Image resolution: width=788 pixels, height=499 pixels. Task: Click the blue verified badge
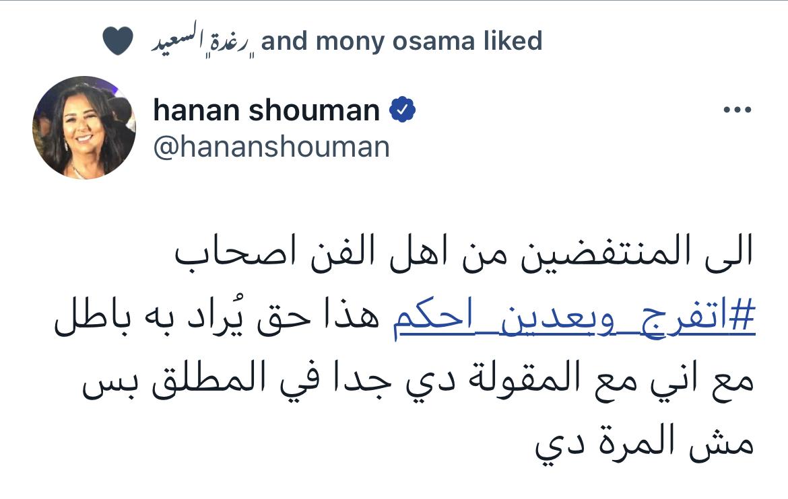pos(403,110)
